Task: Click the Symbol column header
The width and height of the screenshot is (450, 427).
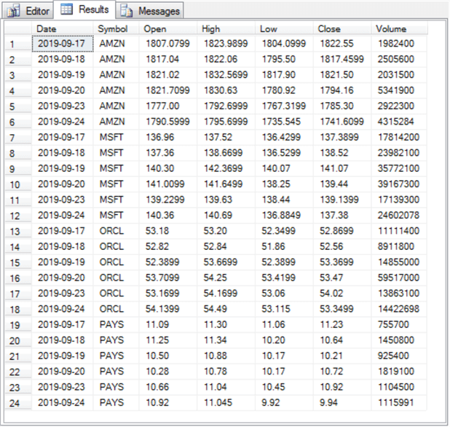Action: pos(116,28)
